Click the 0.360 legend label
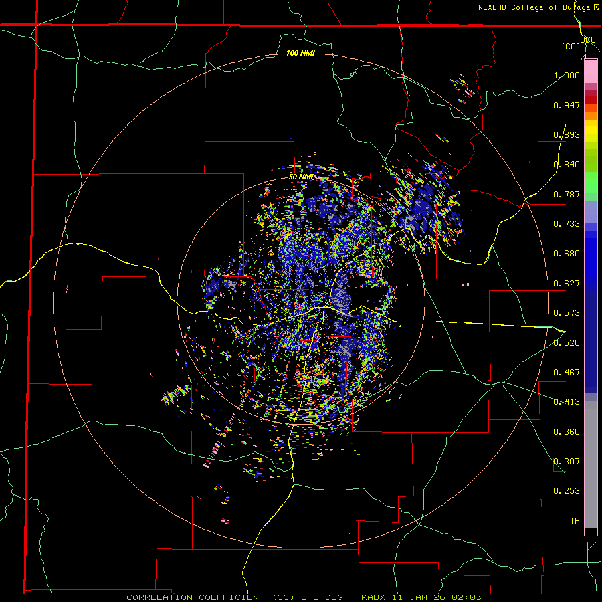The image size is (602, 602). pyautogui.click(x=567, y=432)
